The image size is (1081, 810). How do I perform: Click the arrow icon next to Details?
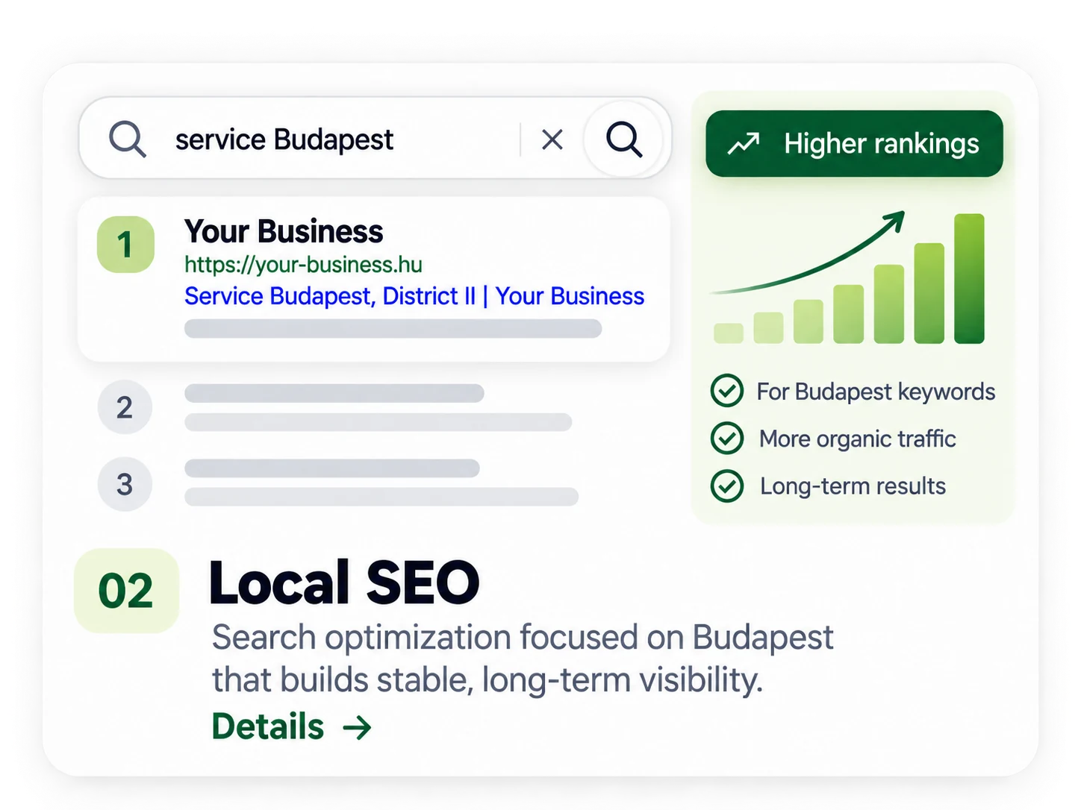click(357, 727)
